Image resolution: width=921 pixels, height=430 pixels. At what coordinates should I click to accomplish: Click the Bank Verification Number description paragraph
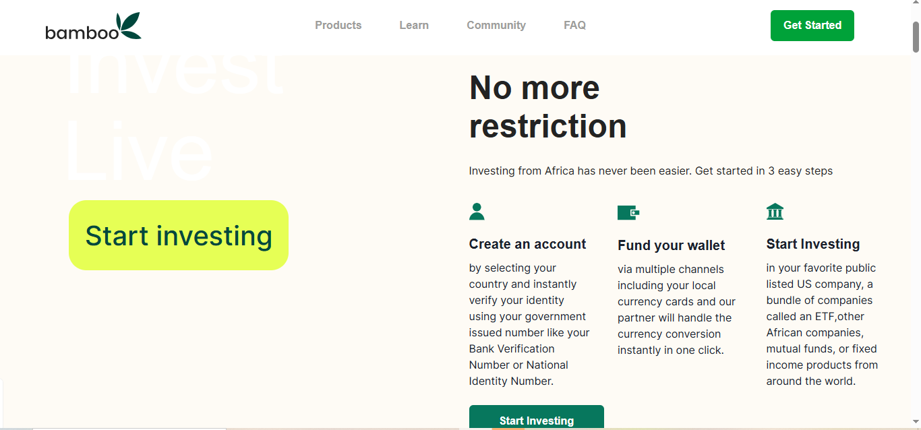529,325
